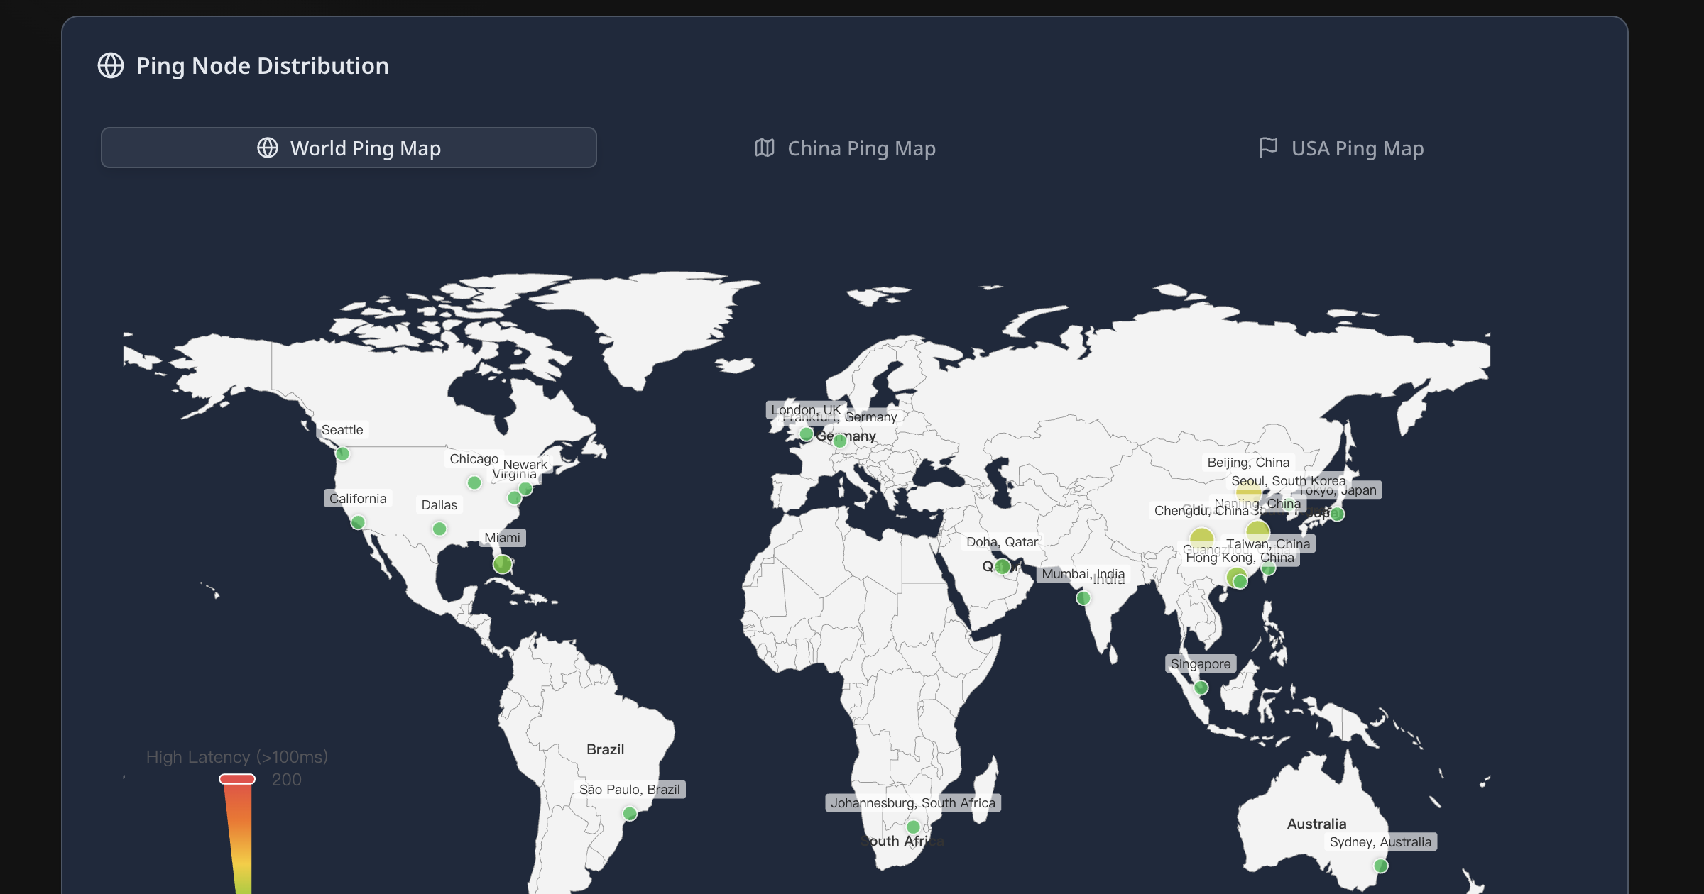Click the globe icon beside Ping Node Distribution
The width and height of the screenshot is (1704, 894).
pos(111,66)
